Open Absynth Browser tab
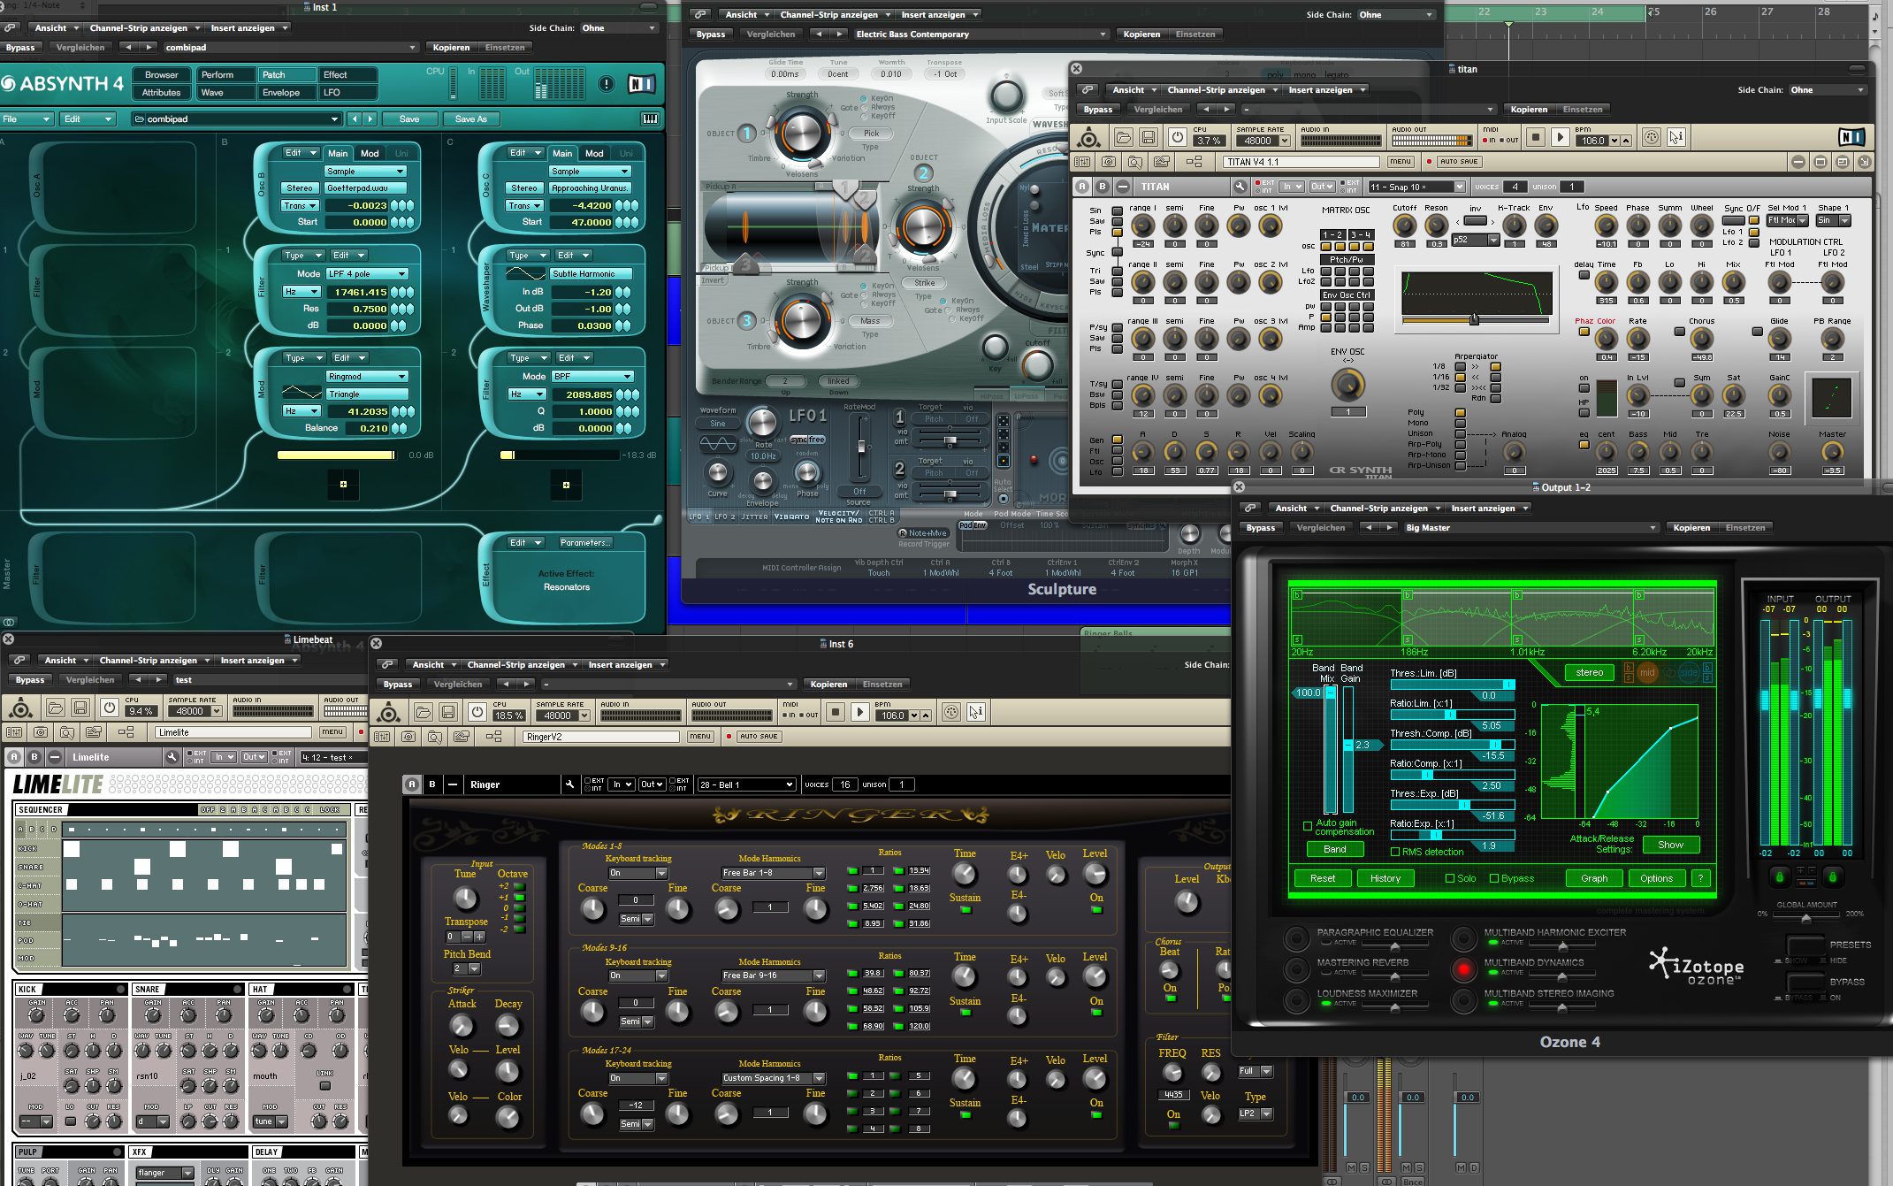Screen dimensions: 1893x1186 (162, 75)
